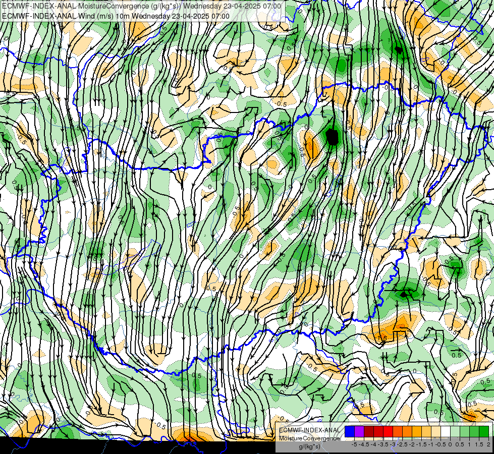The height and width of the screenshot is (454, 494).
Task: Select legend swatch between -1.5 and -1
Action: tap(426, 431)
